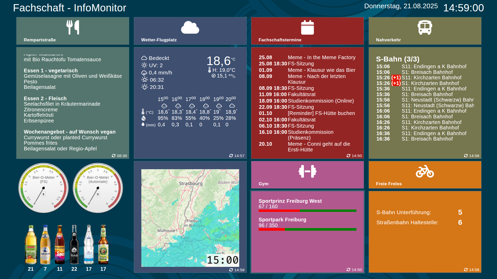The height and width of the screenshot is (279, 497).
Task: Click the cloud icon in Wetter-Flugplatz header
Action: pyautogui.click(x=190, y=27)
